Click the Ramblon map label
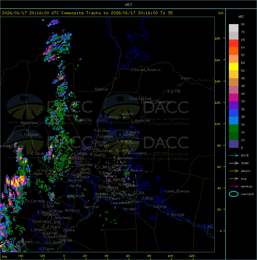 [101, 89]
